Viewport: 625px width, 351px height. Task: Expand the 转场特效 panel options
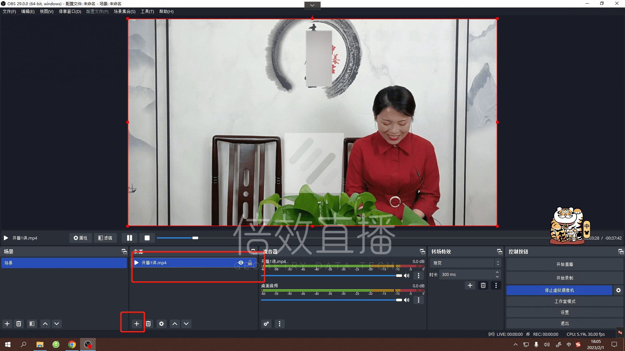(x=499, y=251)
